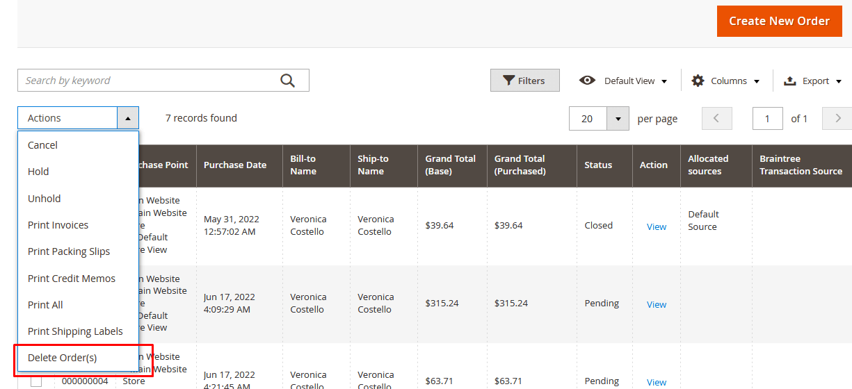Go to previous page arrow
The image size is (852, 389).
717,119
